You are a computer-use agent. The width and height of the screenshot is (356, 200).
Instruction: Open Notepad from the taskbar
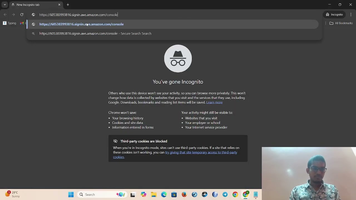click(x=256, y=195)
